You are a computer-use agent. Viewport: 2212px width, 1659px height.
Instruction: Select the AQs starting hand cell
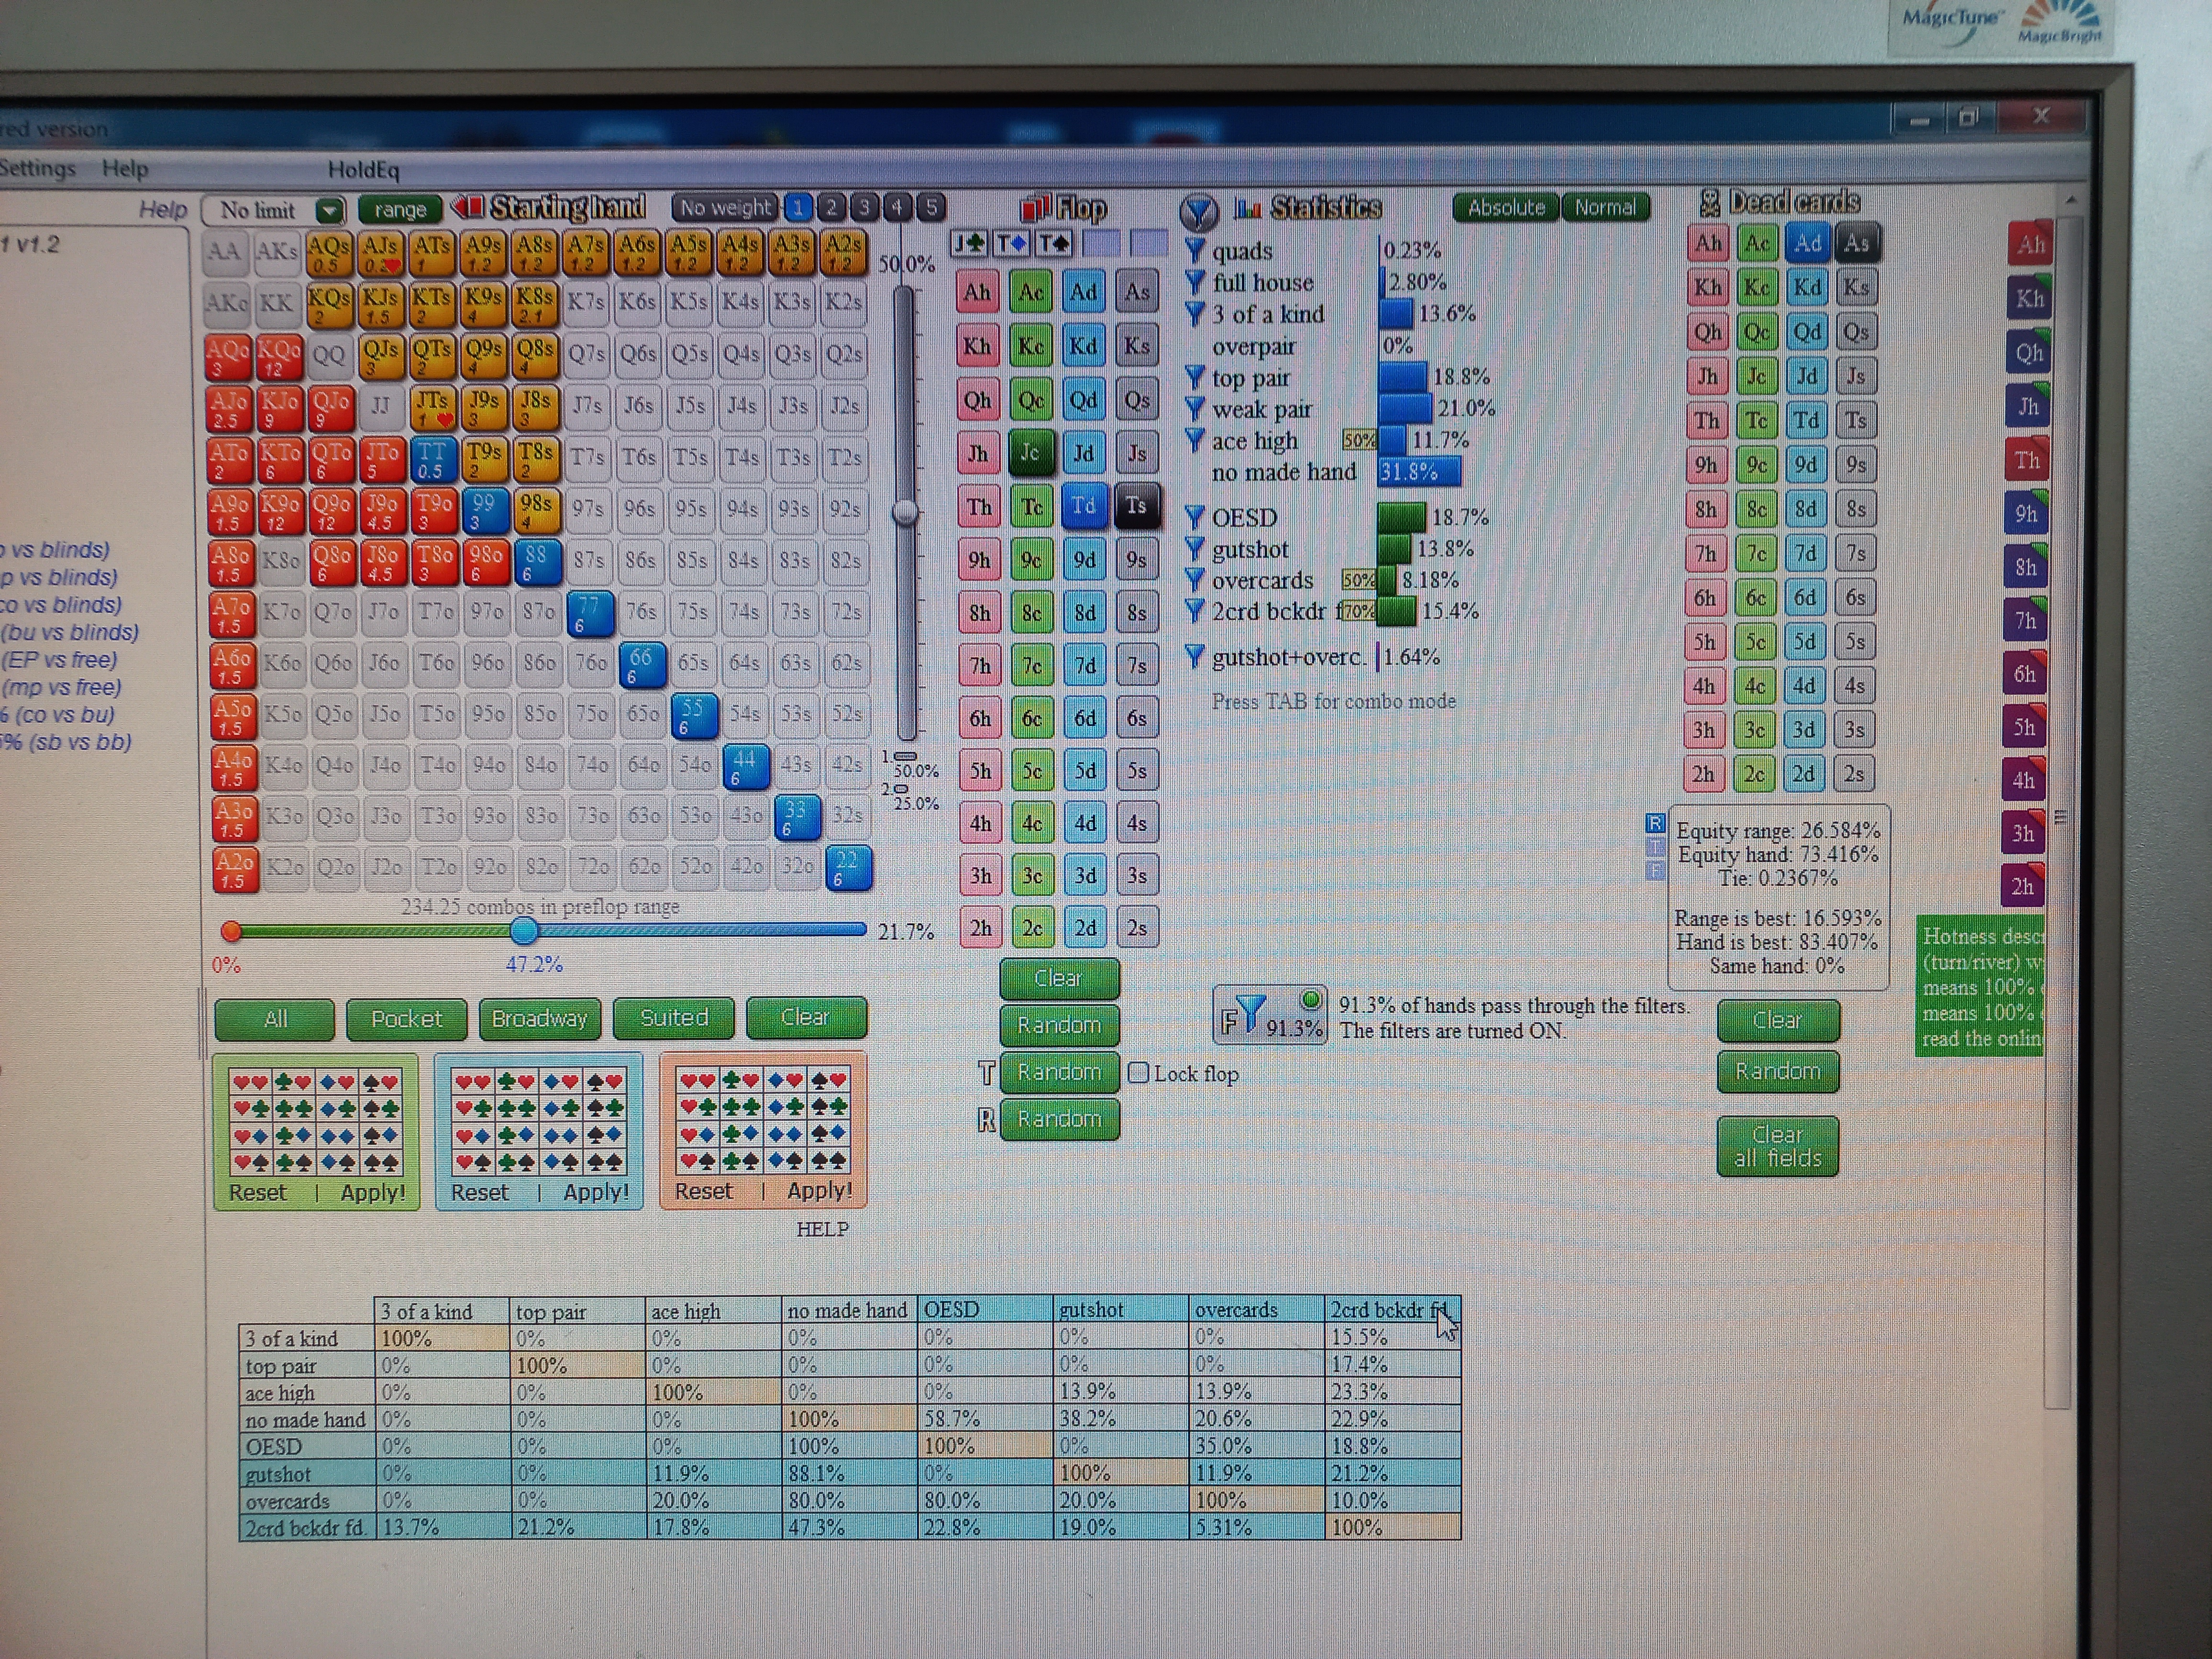[329, 253]
